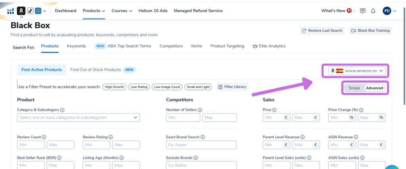Open the Category & Subcategory dropdown
This screenshot has width=406, height=169.
[79, 118]
